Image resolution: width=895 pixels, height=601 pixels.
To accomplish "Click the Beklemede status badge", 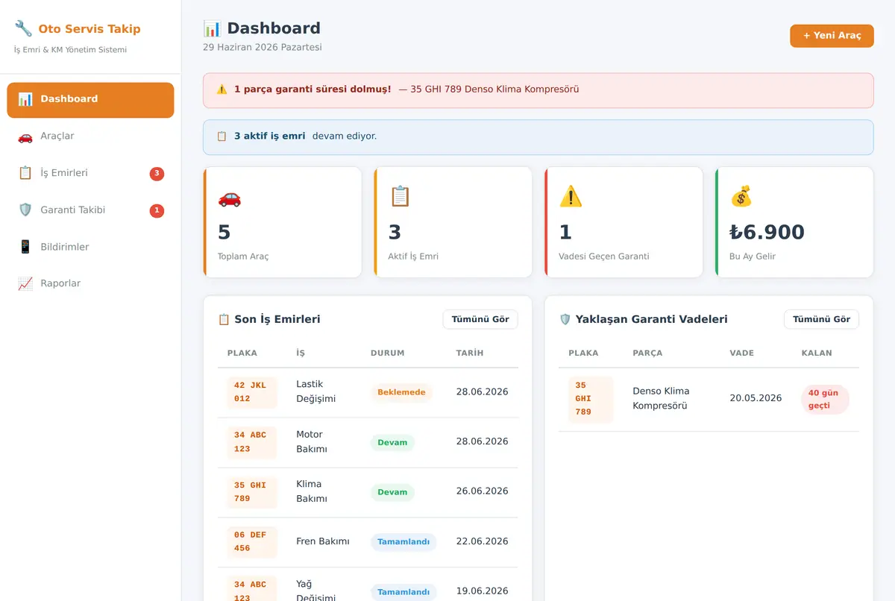I will pyautogui.click(x=401, y=392).
